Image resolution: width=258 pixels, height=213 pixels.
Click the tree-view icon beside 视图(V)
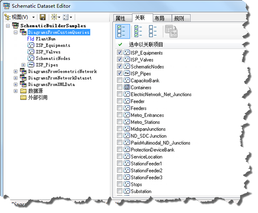pyautogui.click(x=8, y=17)
